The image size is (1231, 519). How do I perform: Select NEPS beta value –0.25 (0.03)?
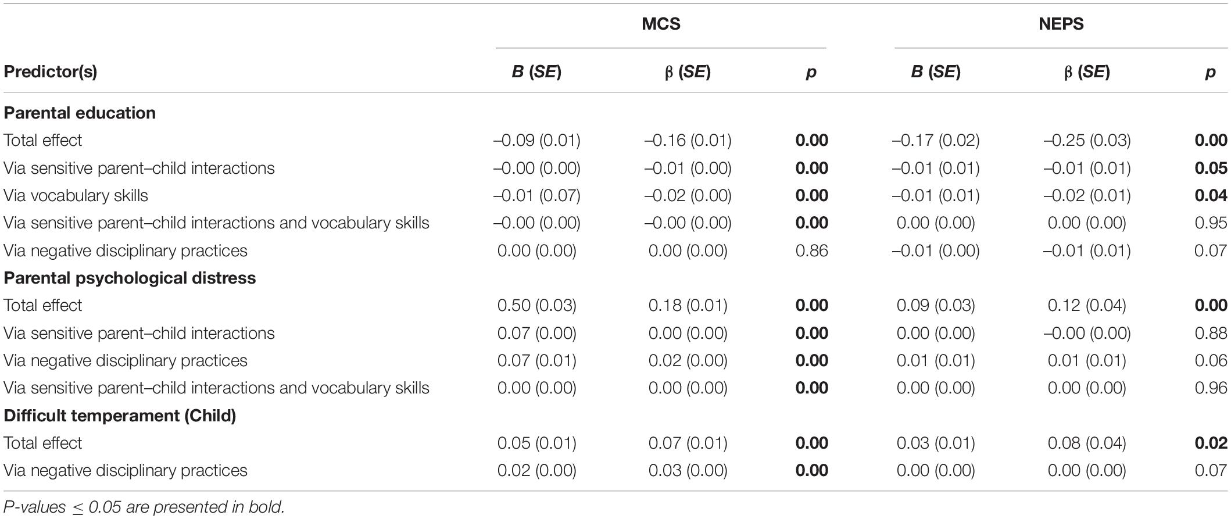(1087, 140)
